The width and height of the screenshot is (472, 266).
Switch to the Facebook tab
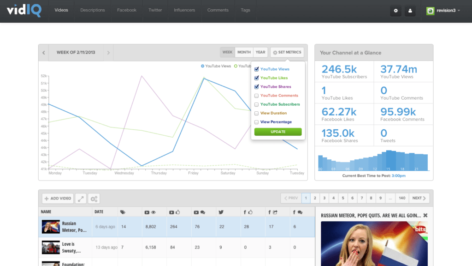point(127,10)
